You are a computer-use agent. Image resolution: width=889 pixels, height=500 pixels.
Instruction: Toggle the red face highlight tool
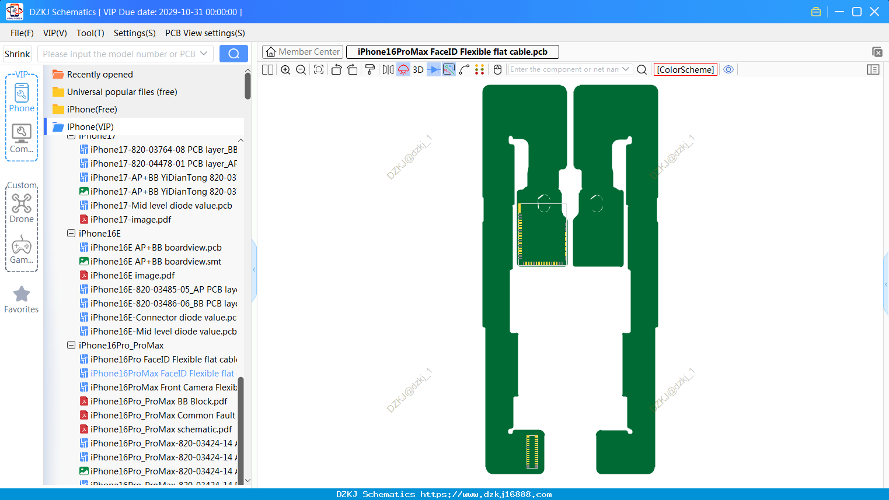pyautogui.click(x=403, y=70)
